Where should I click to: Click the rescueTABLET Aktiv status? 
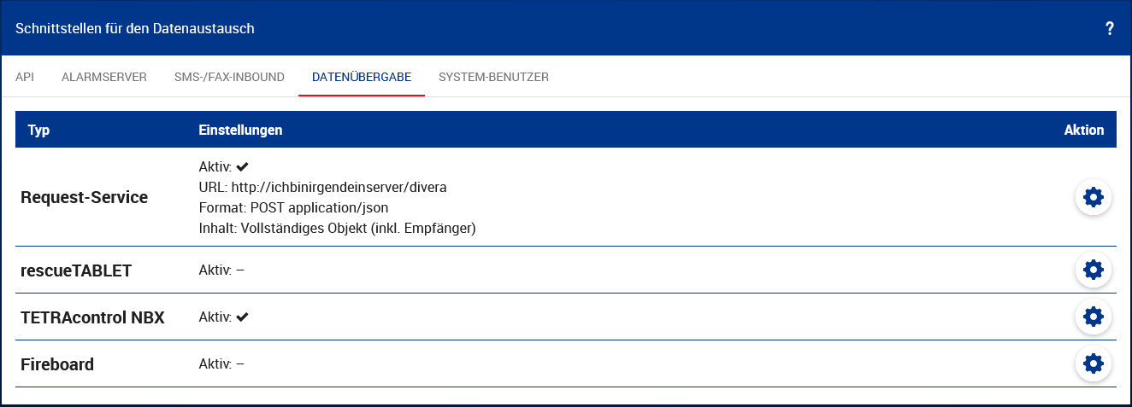tap(221, 270)
